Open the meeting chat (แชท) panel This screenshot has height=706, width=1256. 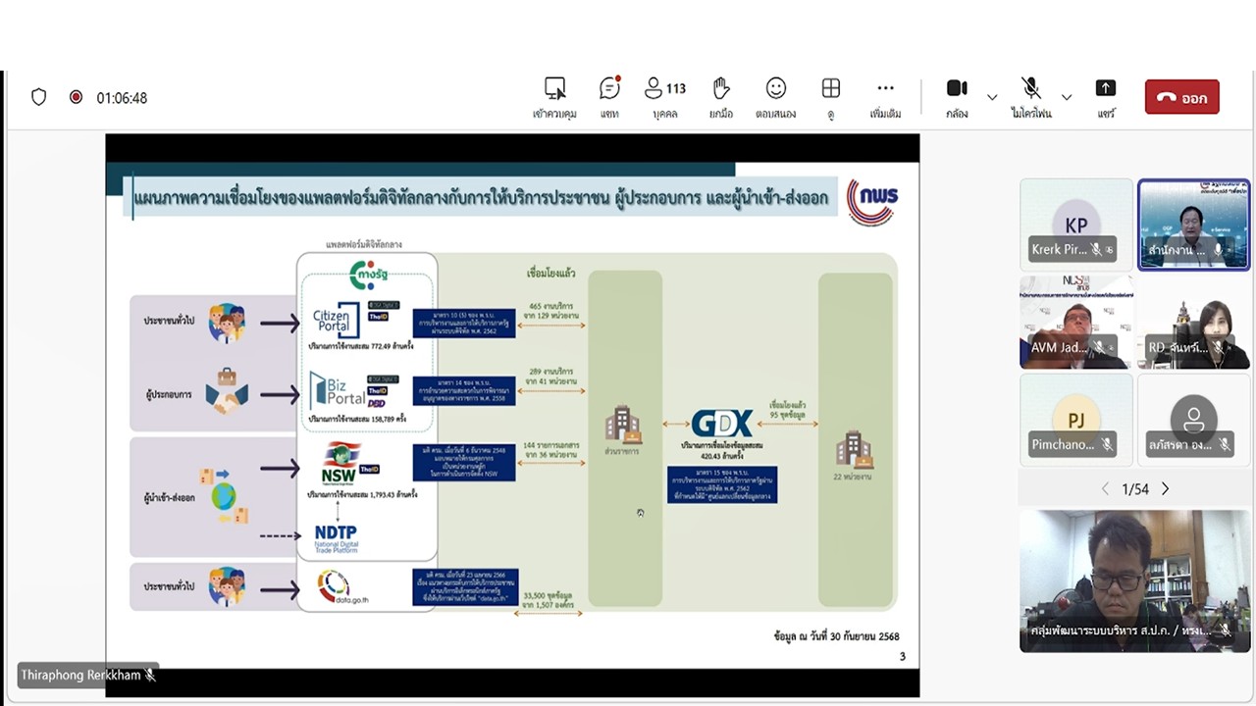coord(609,97)
